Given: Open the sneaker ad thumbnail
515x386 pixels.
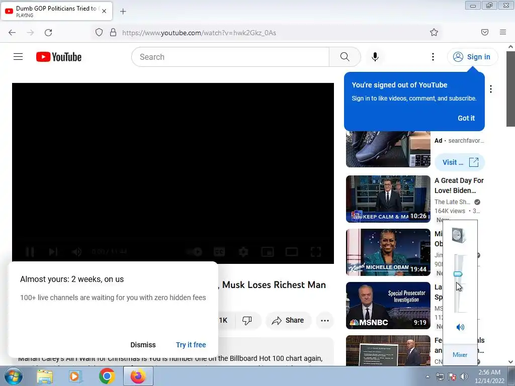Looking at the screenshot, I should click(x=388, y=149).
